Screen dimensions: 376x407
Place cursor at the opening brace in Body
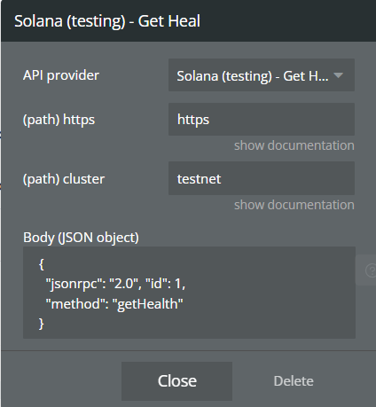42,264
